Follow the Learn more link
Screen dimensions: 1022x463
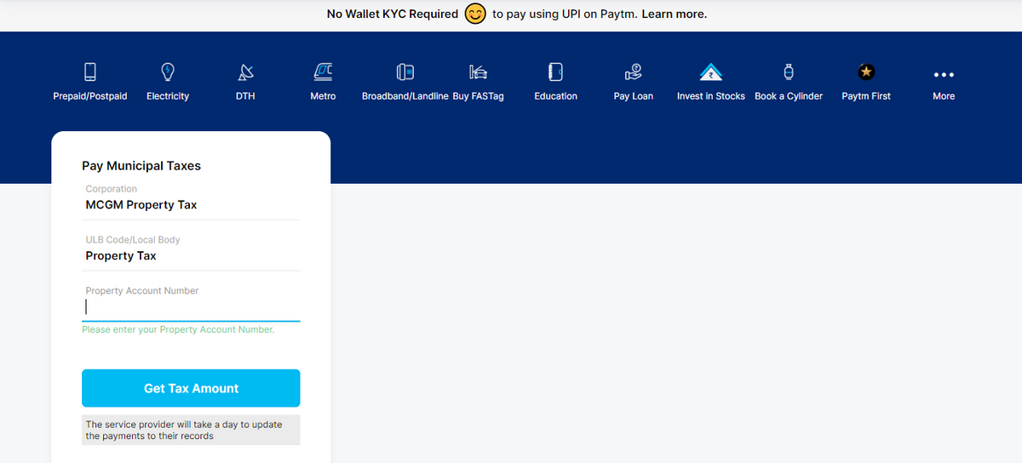click(674, 14)
